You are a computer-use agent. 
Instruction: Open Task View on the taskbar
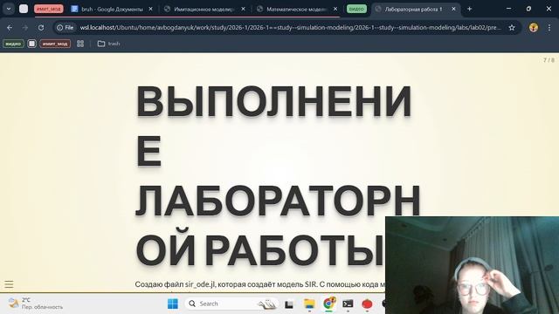click(x=289, y=304)
